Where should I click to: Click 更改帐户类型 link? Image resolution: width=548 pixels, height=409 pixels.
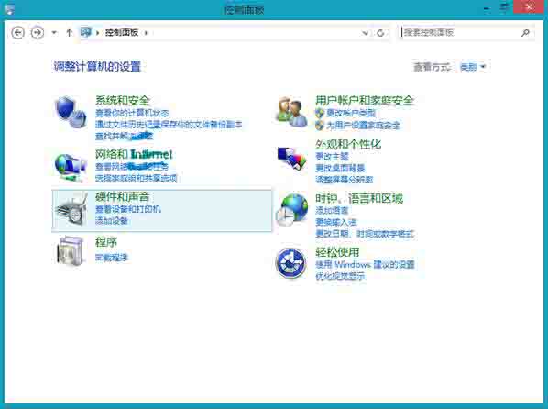(351, 113)
